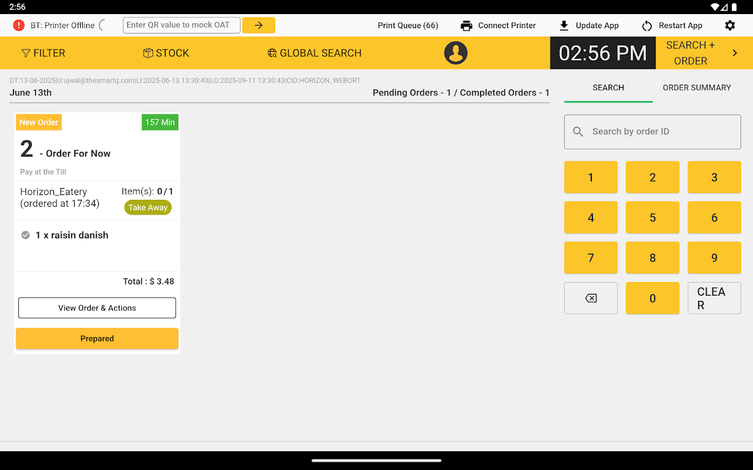Click the Update App download icon
Image resolution: width=753 pixels, height=470 pixels.
pos(564,25)
